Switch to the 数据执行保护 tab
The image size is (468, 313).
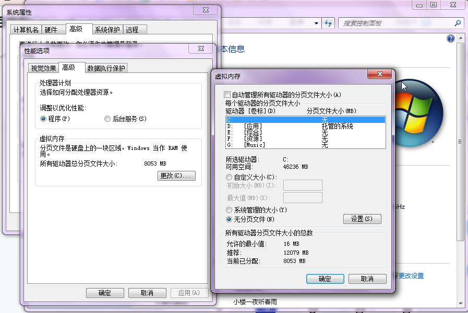tap(105, 67)
